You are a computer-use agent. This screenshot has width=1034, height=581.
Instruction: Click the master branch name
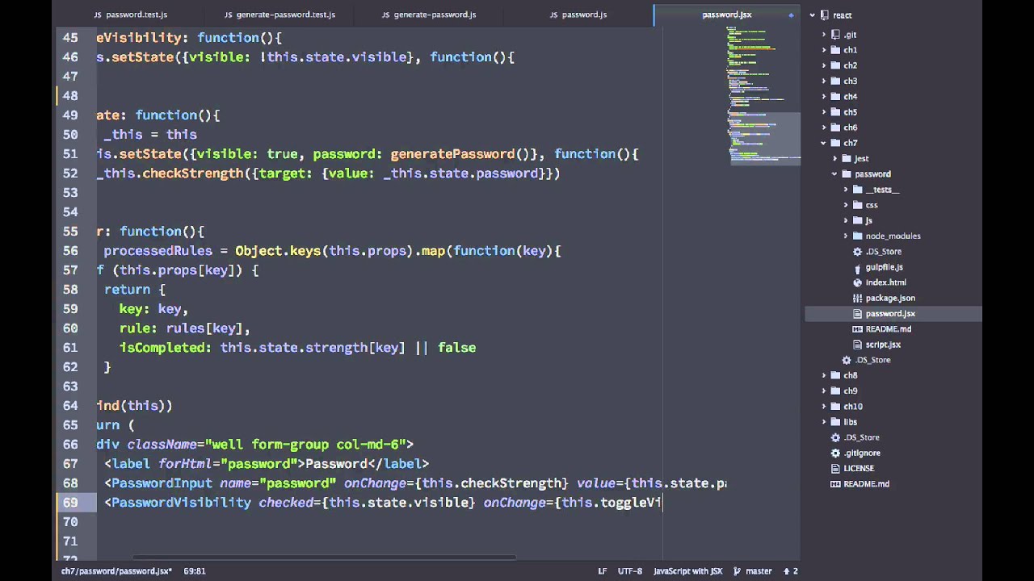pos(759,571)
